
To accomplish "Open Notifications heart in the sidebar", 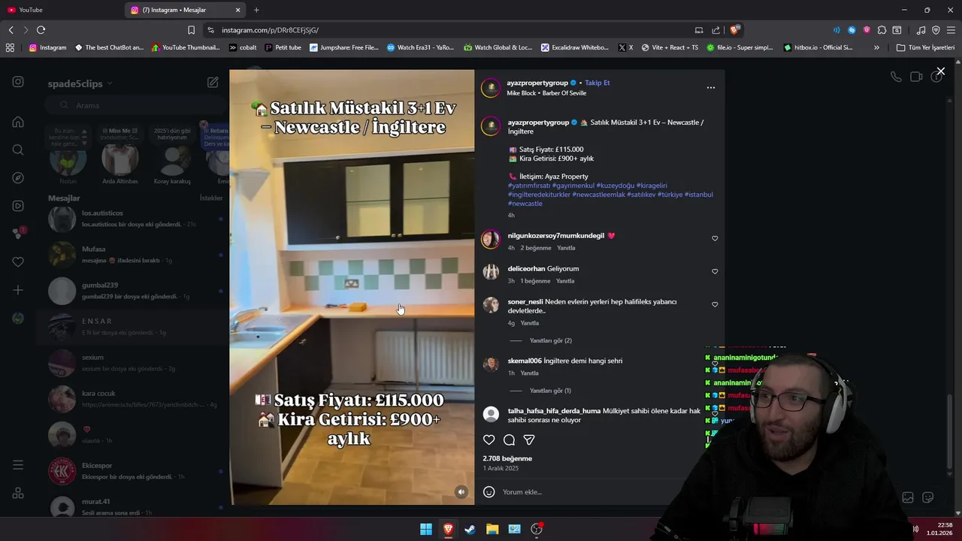I will [x=18, y=261].
